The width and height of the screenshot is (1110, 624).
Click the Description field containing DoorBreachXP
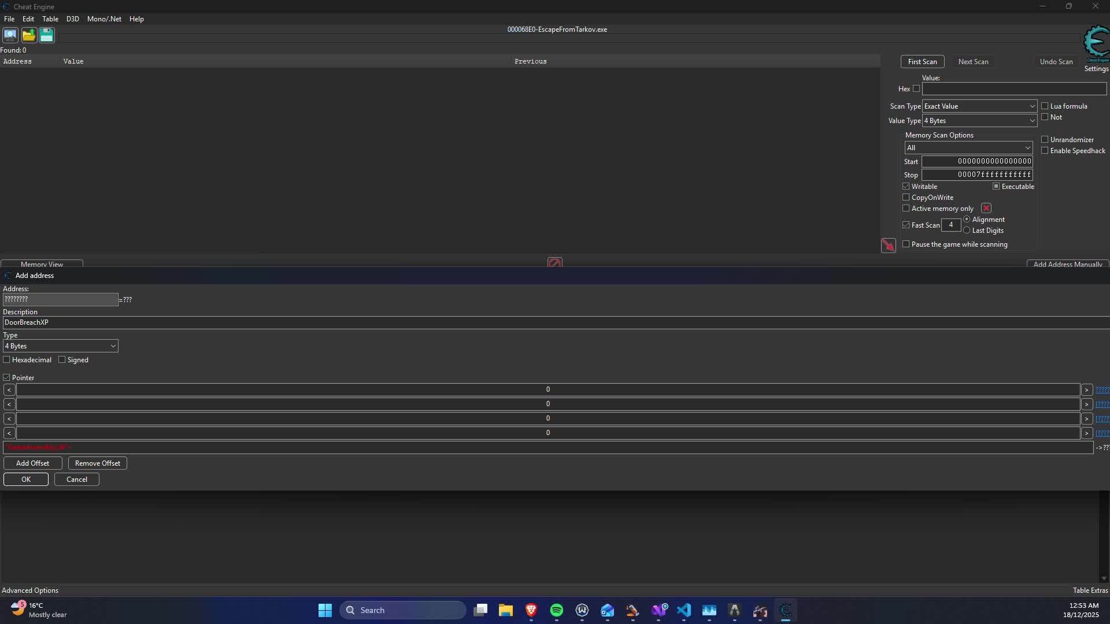[556, 322]
